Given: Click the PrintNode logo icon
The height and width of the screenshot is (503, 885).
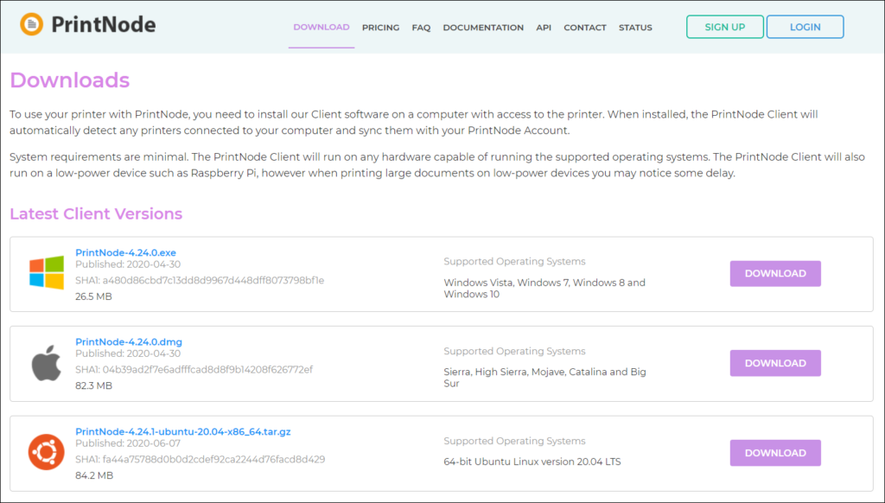Looking at the screenshot, I should [x=32, y=24].
